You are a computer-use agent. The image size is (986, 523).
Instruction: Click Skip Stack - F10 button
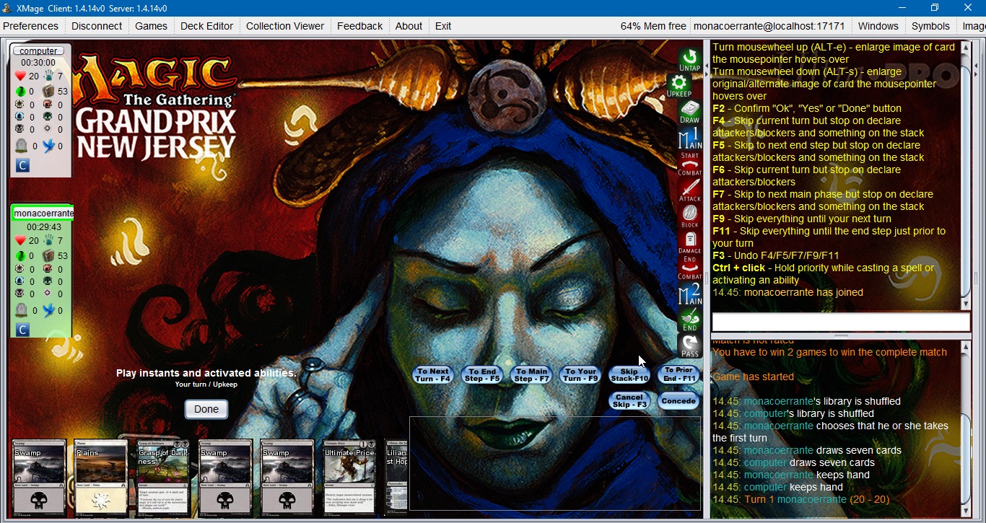629,375
